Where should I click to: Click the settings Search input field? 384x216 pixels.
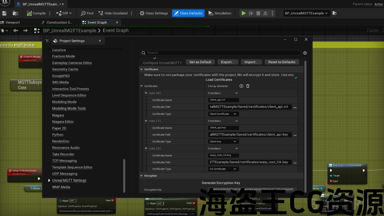pos(222,53)
